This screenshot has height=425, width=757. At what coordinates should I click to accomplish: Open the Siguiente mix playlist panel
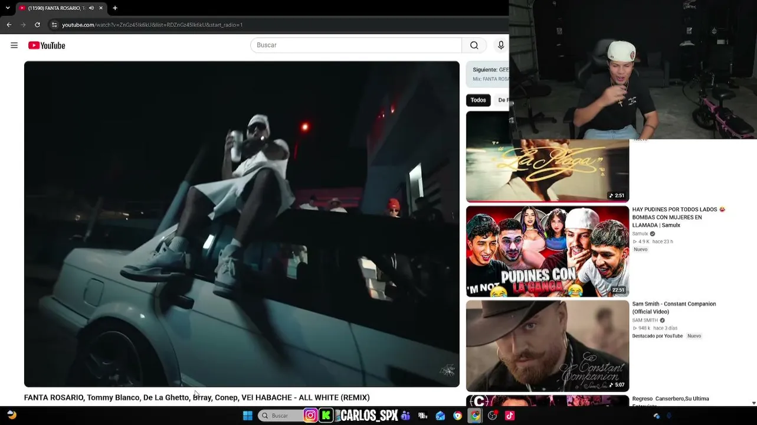[x=488, y=74]
